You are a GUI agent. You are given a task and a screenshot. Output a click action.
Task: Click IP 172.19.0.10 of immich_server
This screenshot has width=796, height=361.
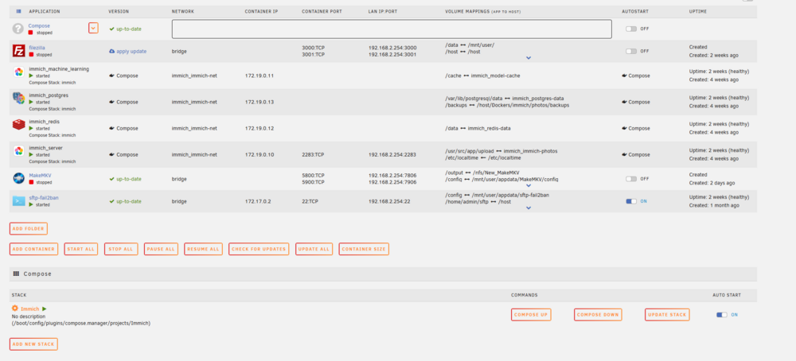tap(259, 154)
